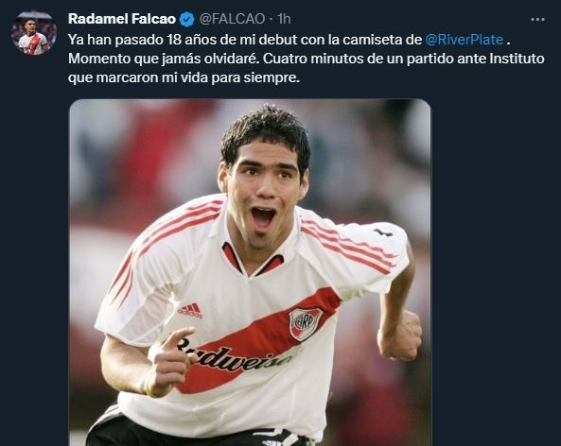Click the player's face in the photo
Image resolution: width=561 pixels, height=446 pixels.
[264, 191]
